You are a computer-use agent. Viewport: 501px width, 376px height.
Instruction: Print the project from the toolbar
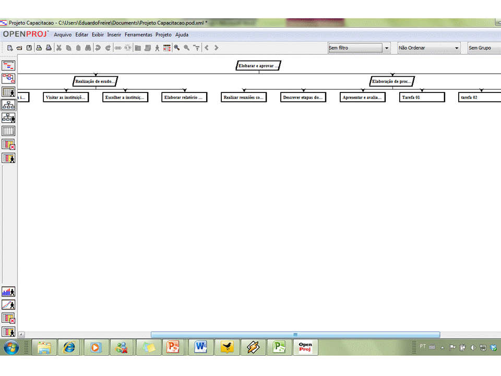[39, 48]
